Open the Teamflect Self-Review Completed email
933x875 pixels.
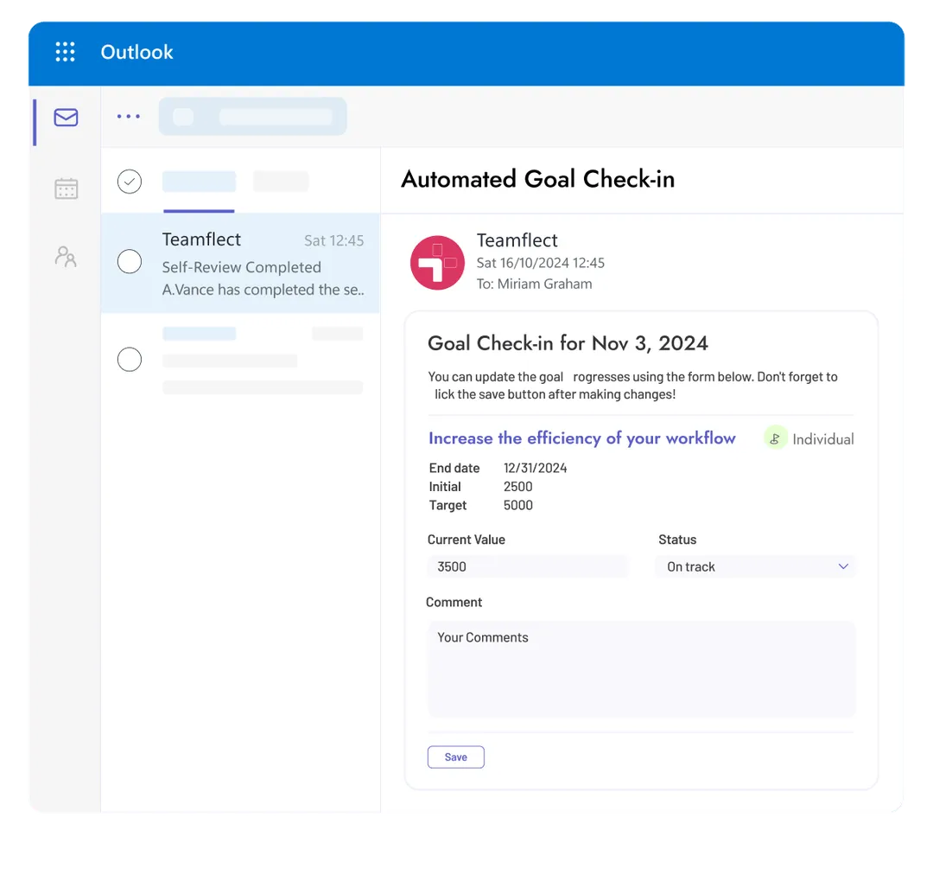tap(240, 263)
